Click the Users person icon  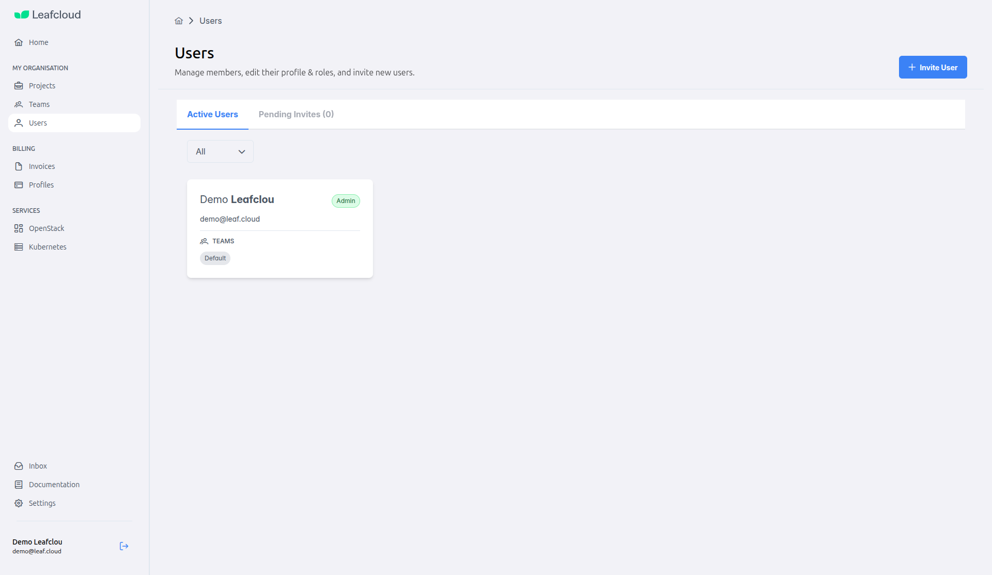click(19, 123)
